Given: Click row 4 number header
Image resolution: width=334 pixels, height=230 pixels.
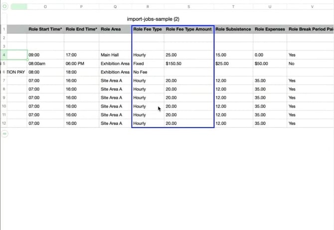Looking at the screenshot, I should [x=3, y=55].
